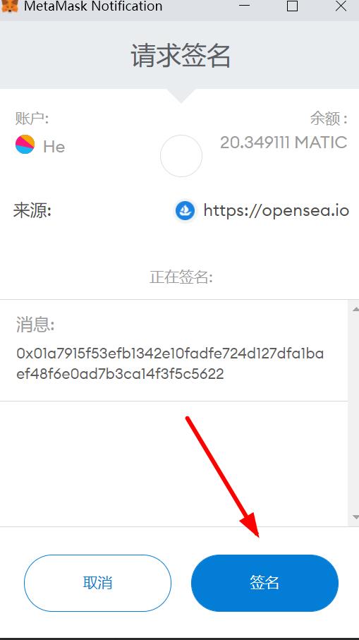Click the 来源: label
The height and width of the screenshot is (640, 359).
[x=32, y=211]
